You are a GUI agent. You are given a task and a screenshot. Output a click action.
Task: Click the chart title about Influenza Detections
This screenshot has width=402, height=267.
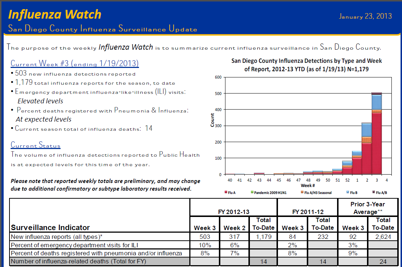(306, 65)
